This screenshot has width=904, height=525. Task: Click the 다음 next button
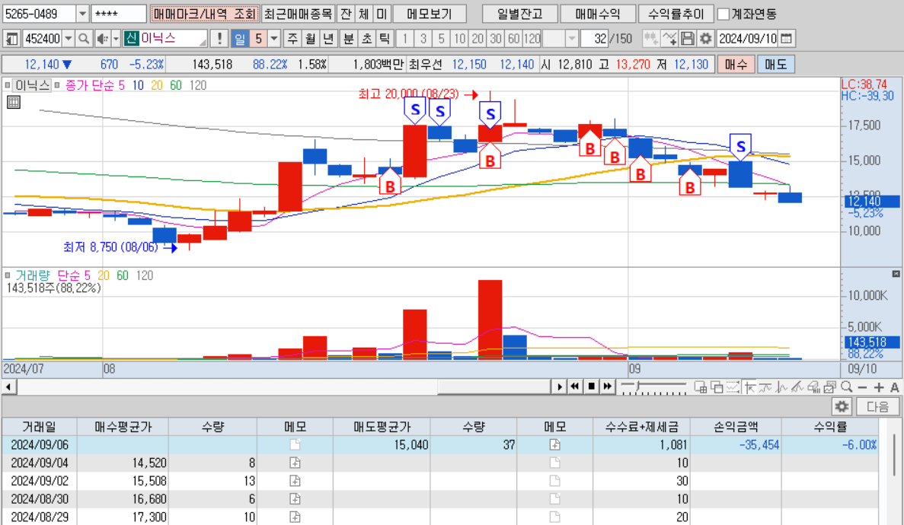(x=877, y=406)
